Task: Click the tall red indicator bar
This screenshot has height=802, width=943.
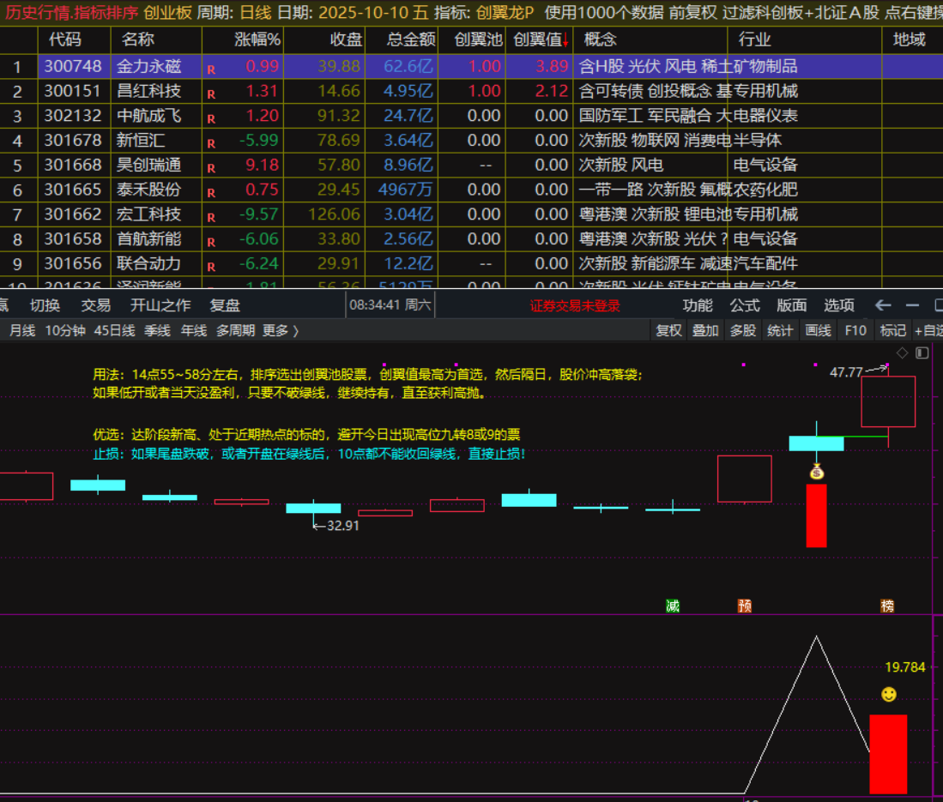Action: 888,754
